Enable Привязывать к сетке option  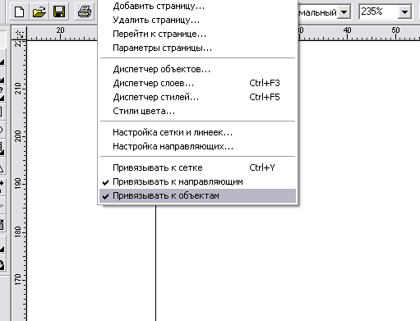[198, 167]
